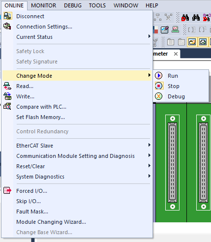Select Run in Change Mode submenu
This screenshot has height=242, width=211.
181,76
